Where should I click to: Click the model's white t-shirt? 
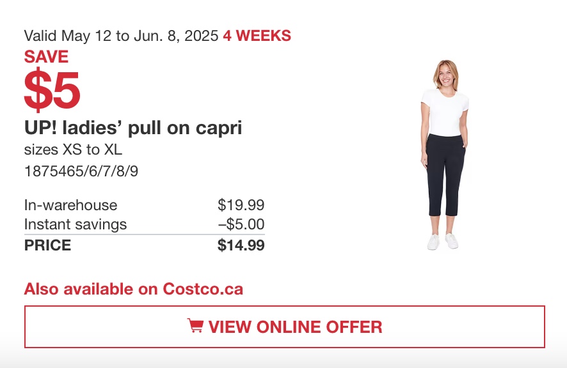click(445, 112)
